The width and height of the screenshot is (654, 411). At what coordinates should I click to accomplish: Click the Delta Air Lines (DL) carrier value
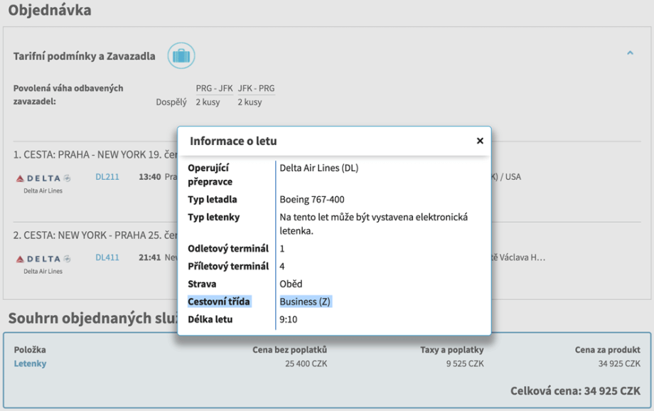point(318,168)
